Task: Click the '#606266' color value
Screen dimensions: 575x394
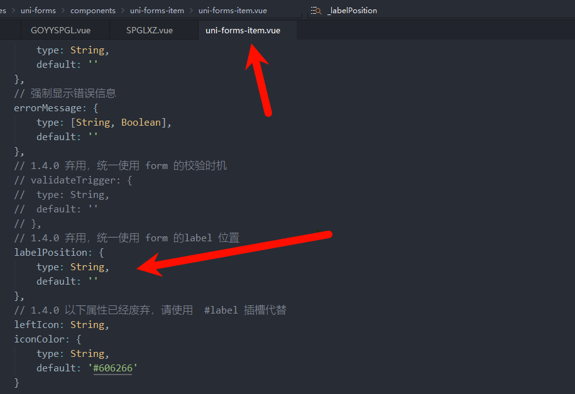Action: [x=113, y=368]
